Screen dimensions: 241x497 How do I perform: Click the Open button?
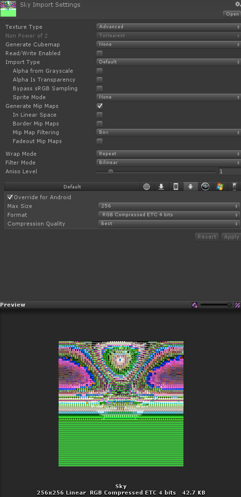click(x=232, y=14)
